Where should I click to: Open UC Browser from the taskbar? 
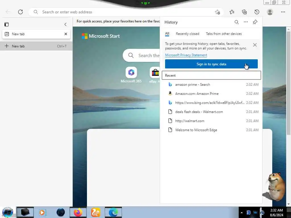95,212
